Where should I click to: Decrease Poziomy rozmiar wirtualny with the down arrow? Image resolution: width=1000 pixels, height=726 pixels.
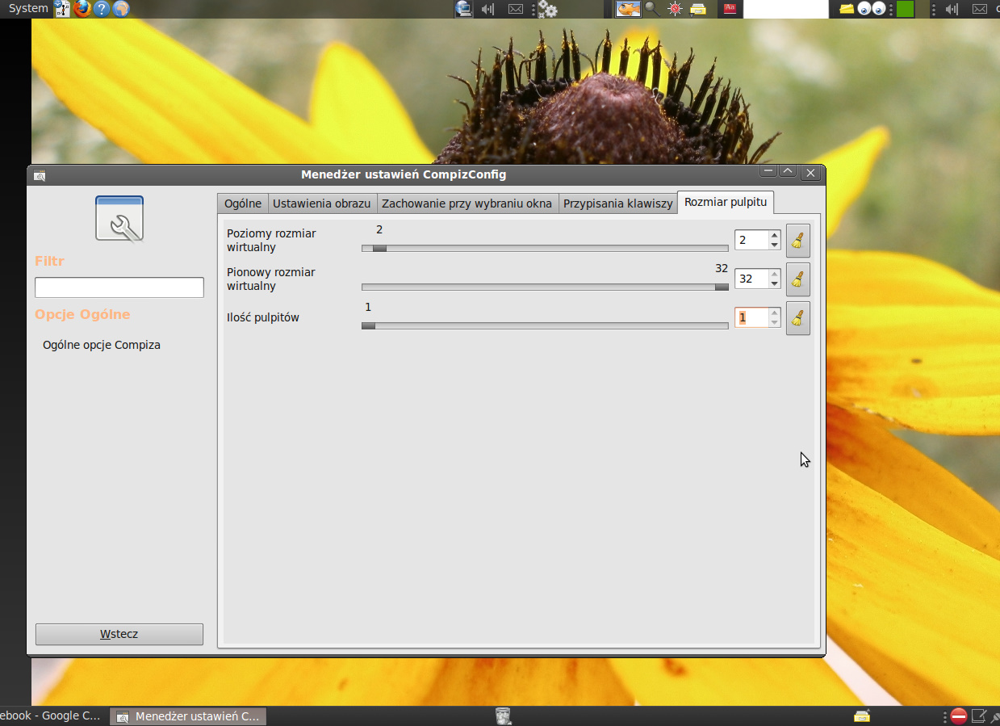pyautogui.click(x=775, y=245)
